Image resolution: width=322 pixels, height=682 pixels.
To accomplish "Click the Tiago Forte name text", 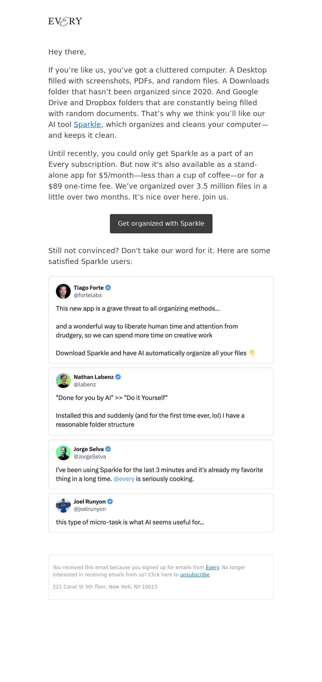I will coord(89,288).
